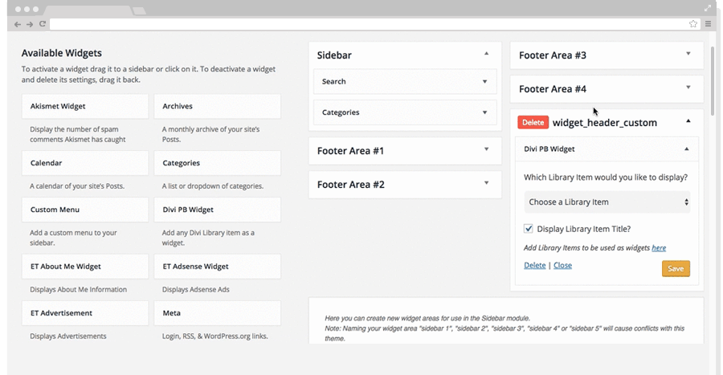Select the available Categories widget
Image resolution: width=723 pixels, height=375 pixels.
(217, 163)
